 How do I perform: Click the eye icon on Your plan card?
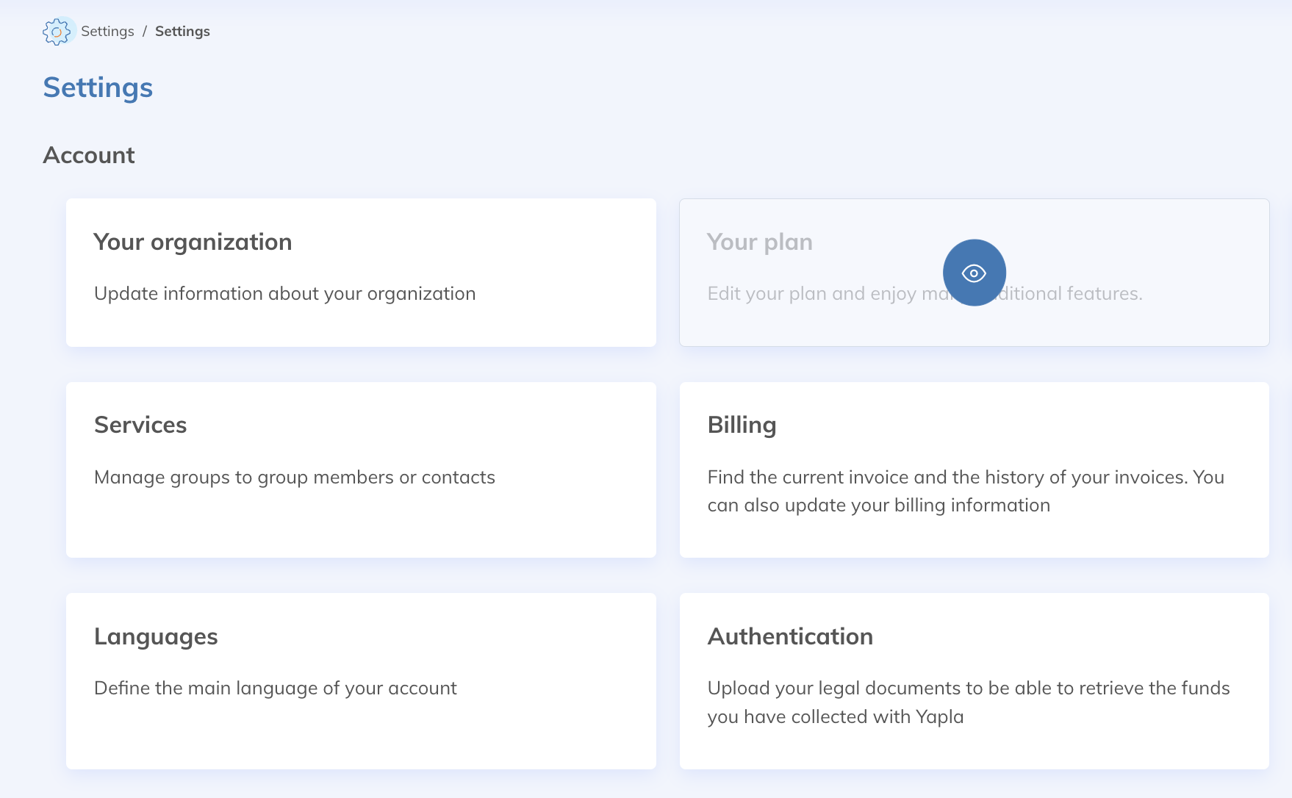click(x=974, y=273)
